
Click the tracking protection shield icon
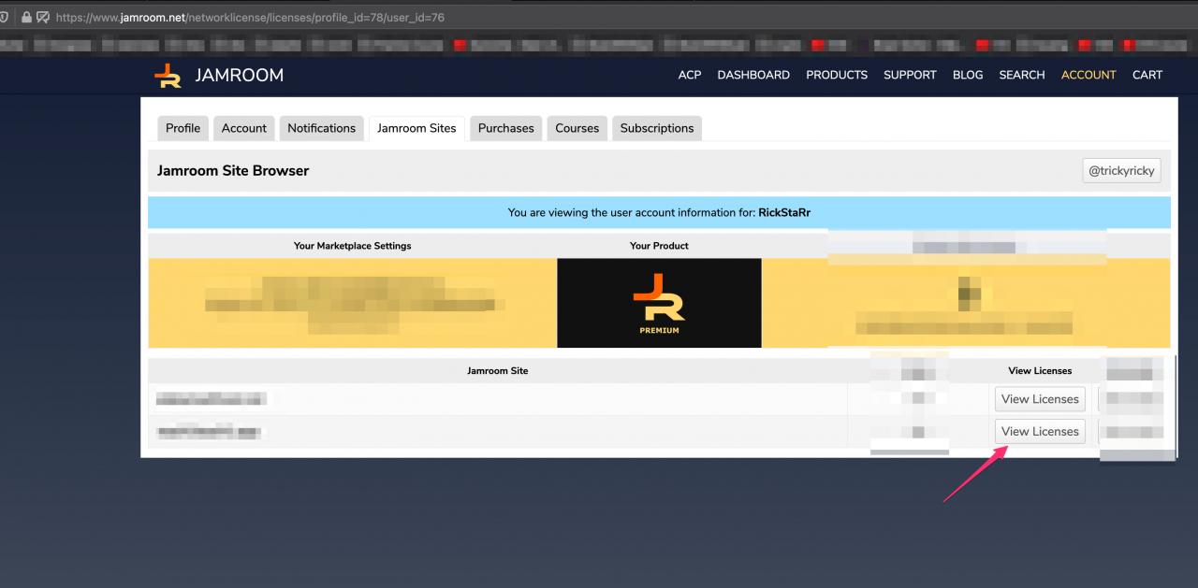[x=5, y=17]
